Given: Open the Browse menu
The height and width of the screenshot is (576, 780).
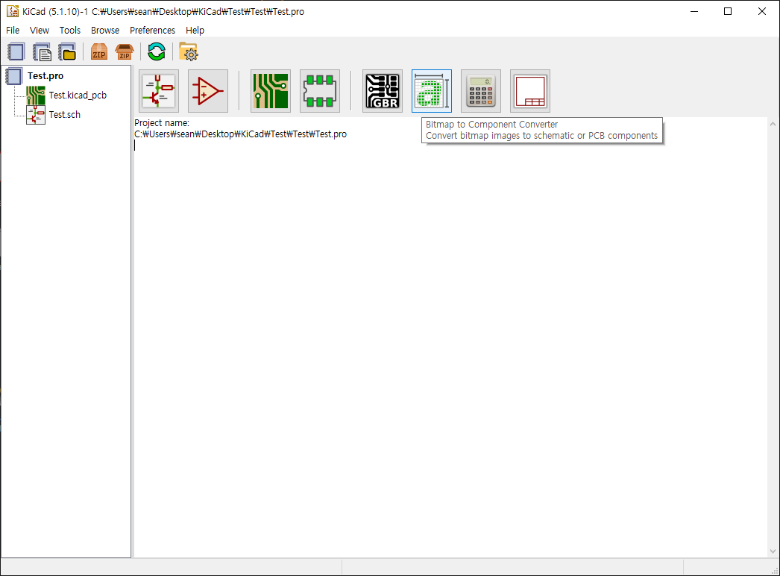Looking at the screenshot, I should (x=105, y=31).
